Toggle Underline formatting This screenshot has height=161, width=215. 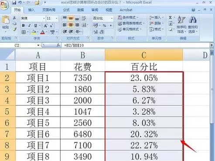35,26
